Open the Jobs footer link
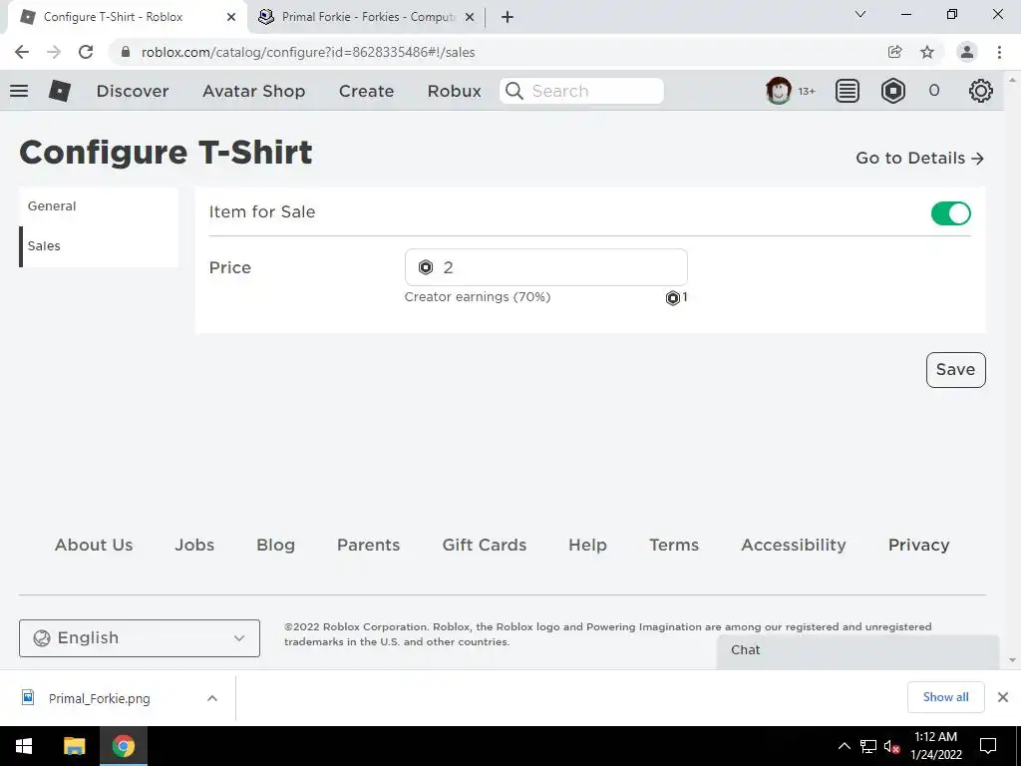Image resolution: width=1021 pixels, height=766 pixels. [x=194, y=545]
